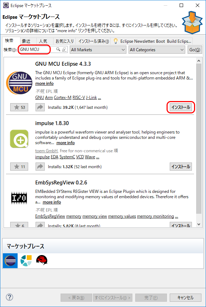Screen dimensions: 206x307
Task: Select the Red Hat marketplace catalog icon
Action: (x=42, y=261)
